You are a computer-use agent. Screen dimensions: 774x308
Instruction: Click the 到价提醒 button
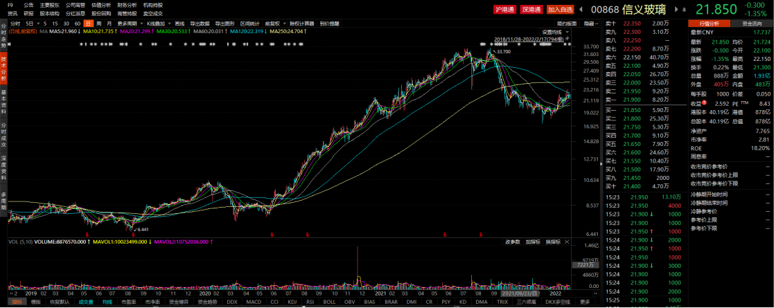click(x=329, y=23)
